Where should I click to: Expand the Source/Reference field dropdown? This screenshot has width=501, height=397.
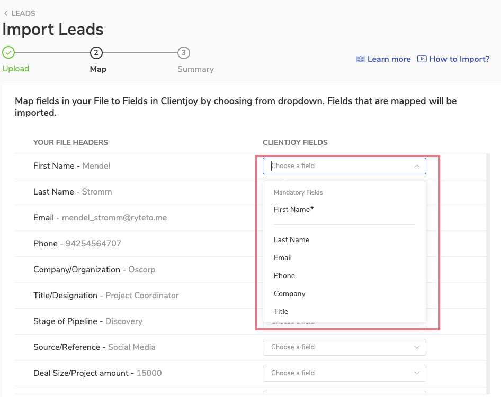pyautogui.click(x=344, y=347)
